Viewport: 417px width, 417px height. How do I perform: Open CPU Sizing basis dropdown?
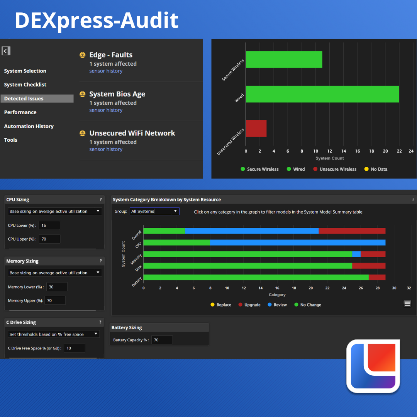(55, 211)
